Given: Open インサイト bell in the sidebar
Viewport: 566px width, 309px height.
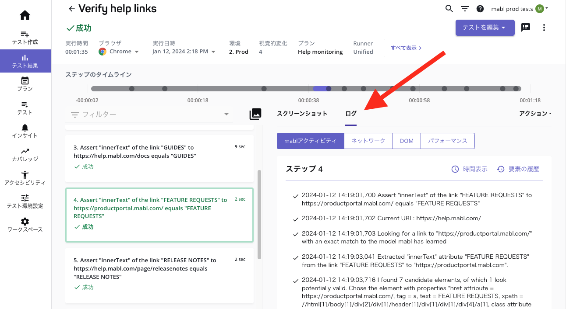Looking at the screenshot, I should pyautogui.click(x=25, y=131).
